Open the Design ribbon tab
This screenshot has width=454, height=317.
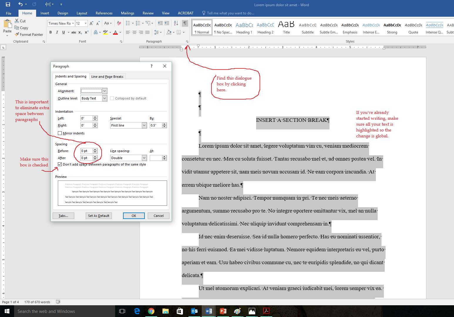coord(63,13)
